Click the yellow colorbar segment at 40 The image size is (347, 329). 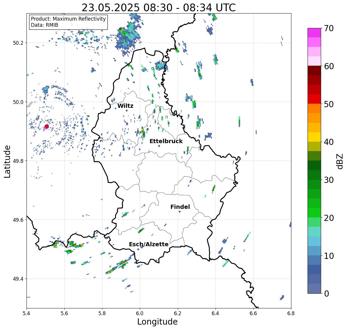click(314, 137)
